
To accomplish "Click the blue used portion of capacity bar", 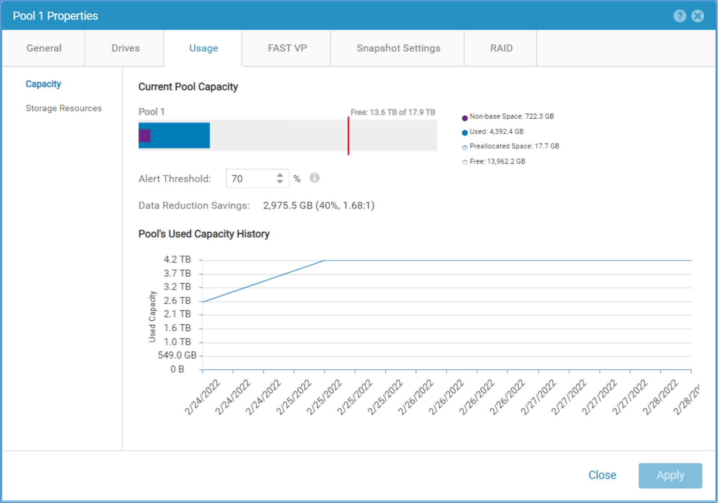I will [180, 135].
